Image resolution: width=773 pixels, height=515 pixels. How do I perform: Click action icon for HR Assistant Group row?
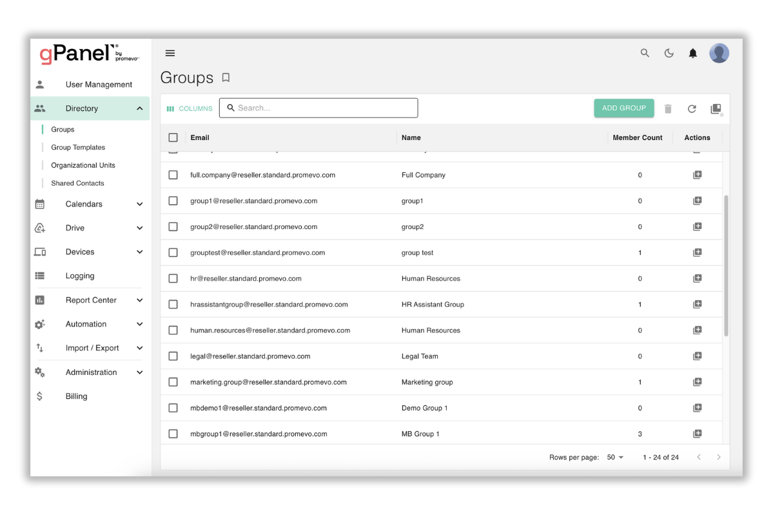(x=697, y=305)
